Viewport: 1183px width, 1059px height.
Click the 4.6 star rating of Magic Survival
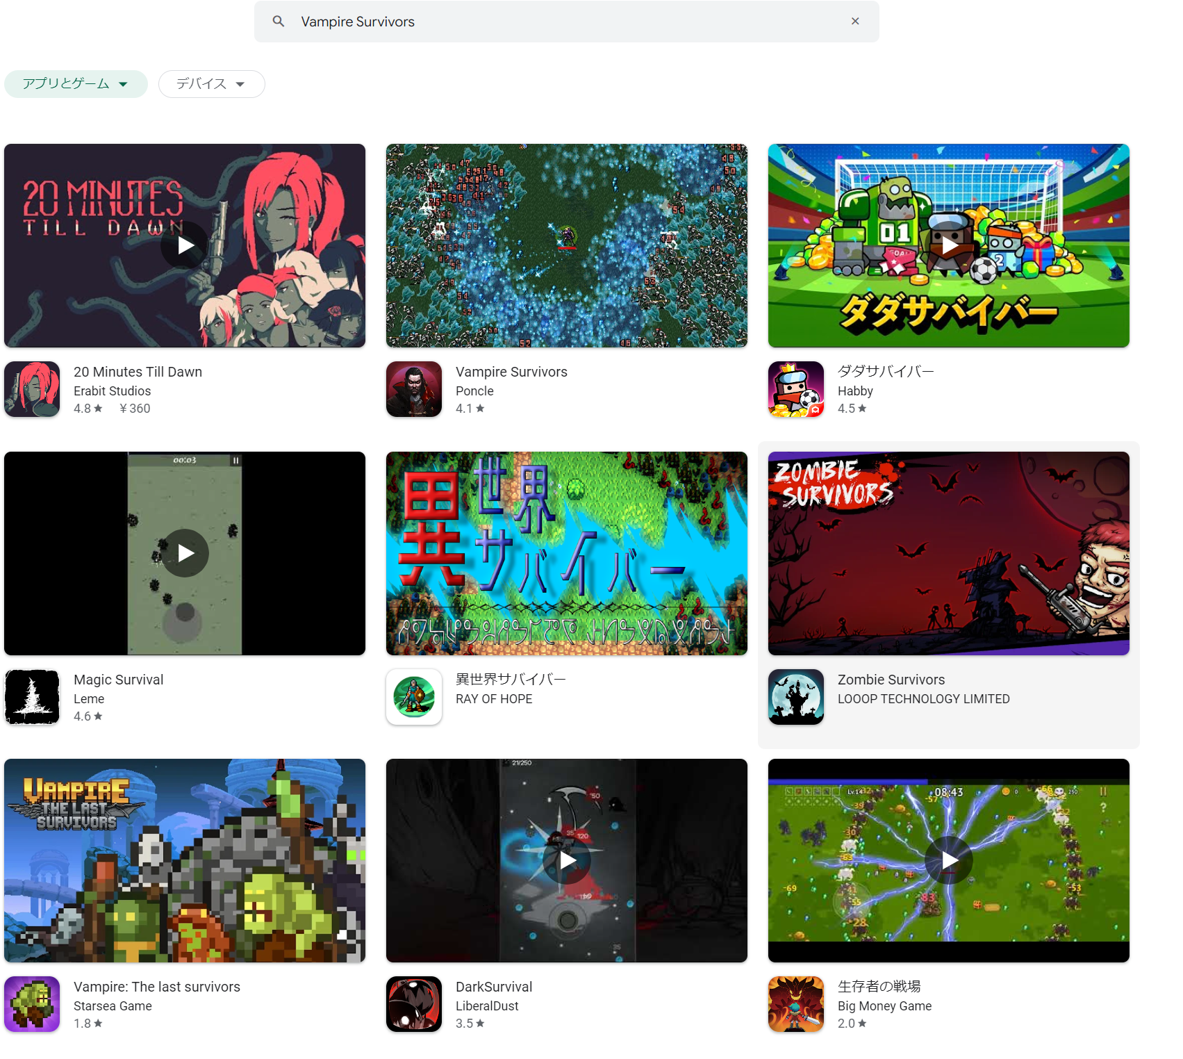click(88, 716)
